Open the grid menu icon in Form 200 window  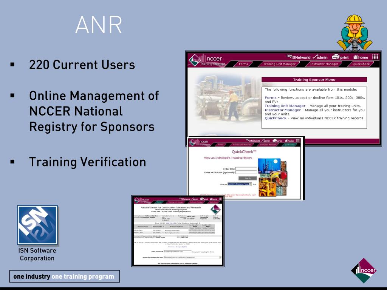click(x=220, y=199)
